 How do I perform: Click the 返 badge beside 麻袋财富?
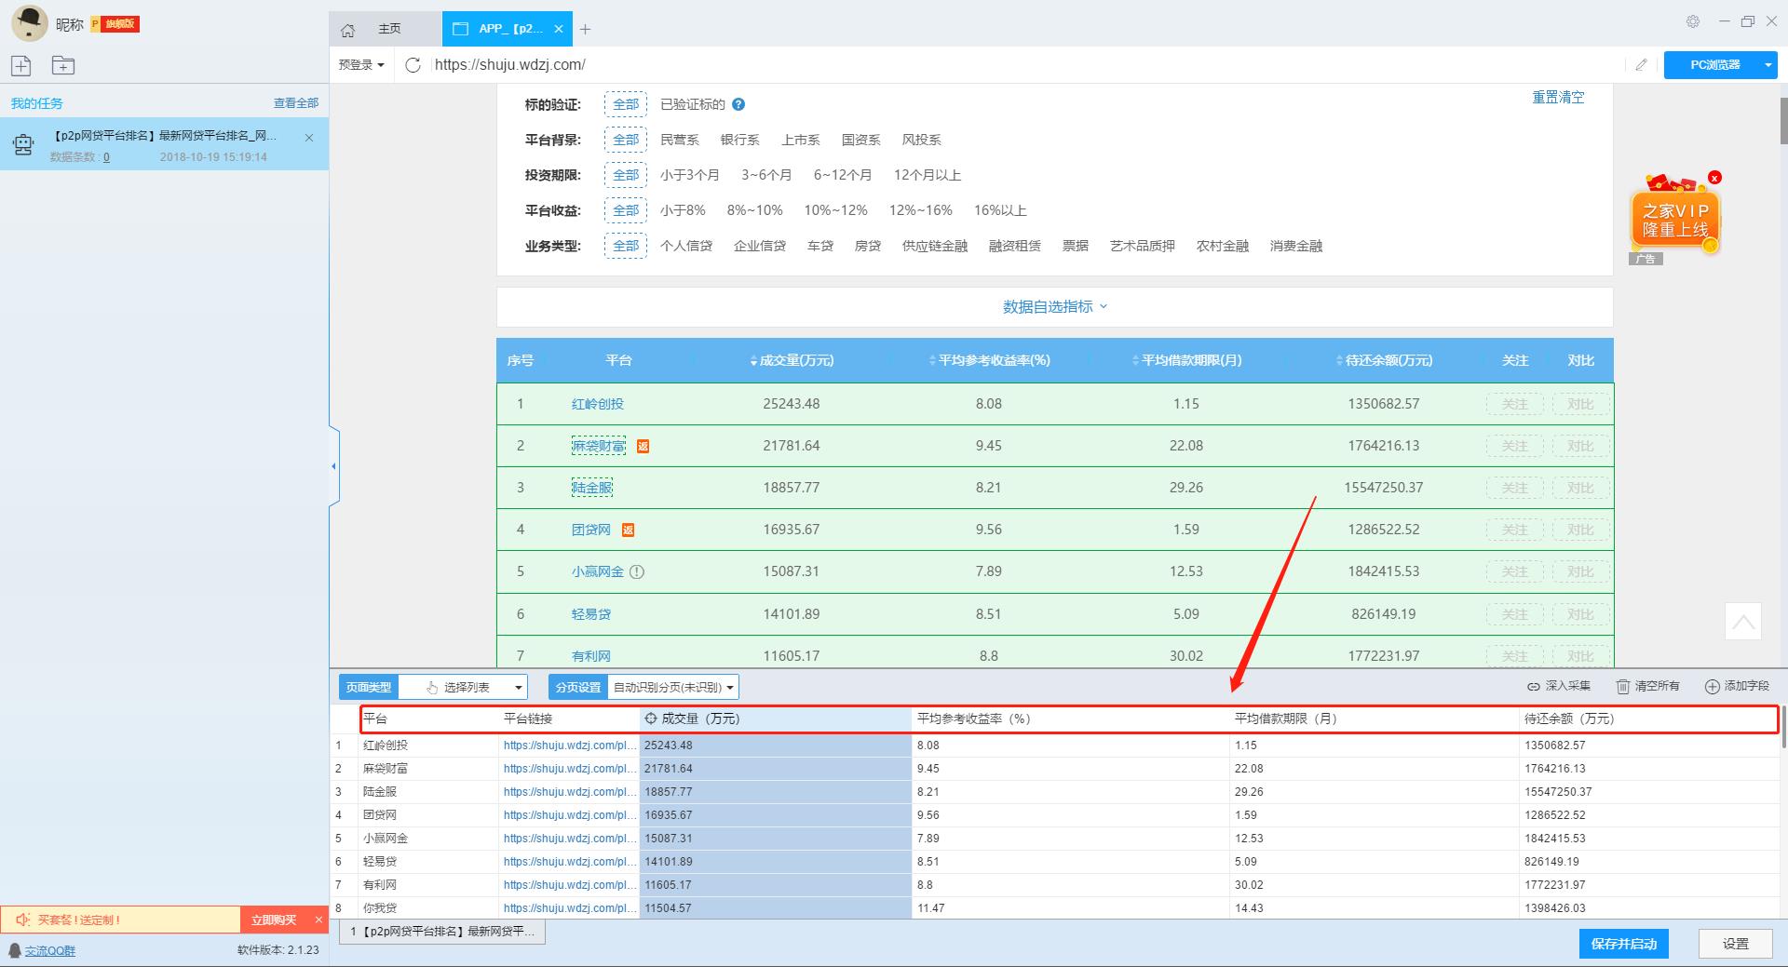point(643,447)
